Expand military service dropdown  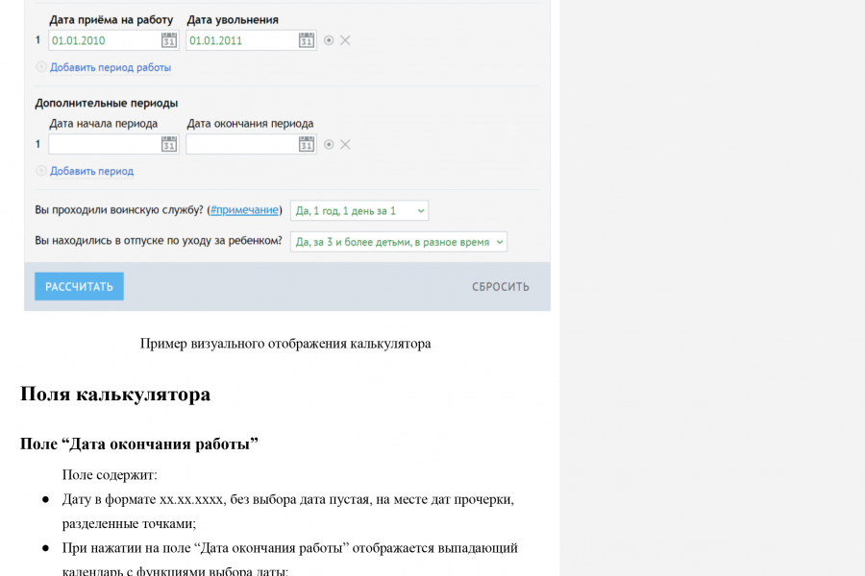pos(359,210)
